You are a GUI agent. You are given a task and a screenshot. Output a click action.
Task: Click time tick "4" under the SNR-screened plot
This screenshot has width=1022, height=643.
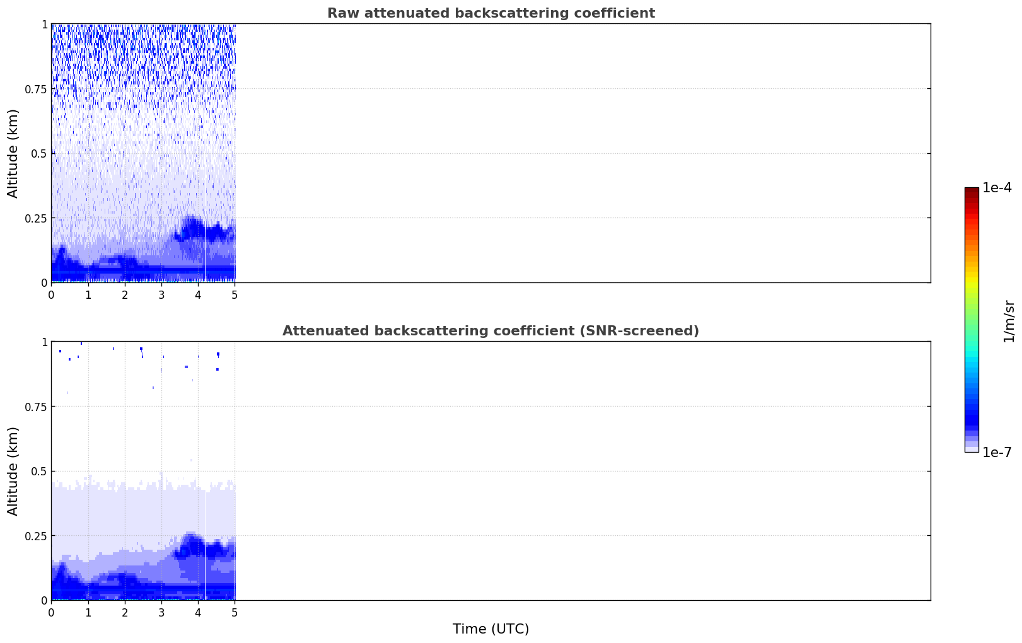(198, 612)
